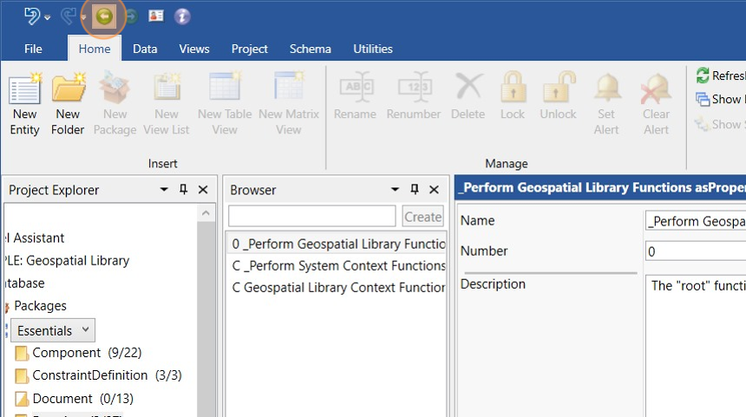This screenshot has width=746, height=417.
Task: Open the Browser panel options dropdown arrow
Action: (394, 190)
